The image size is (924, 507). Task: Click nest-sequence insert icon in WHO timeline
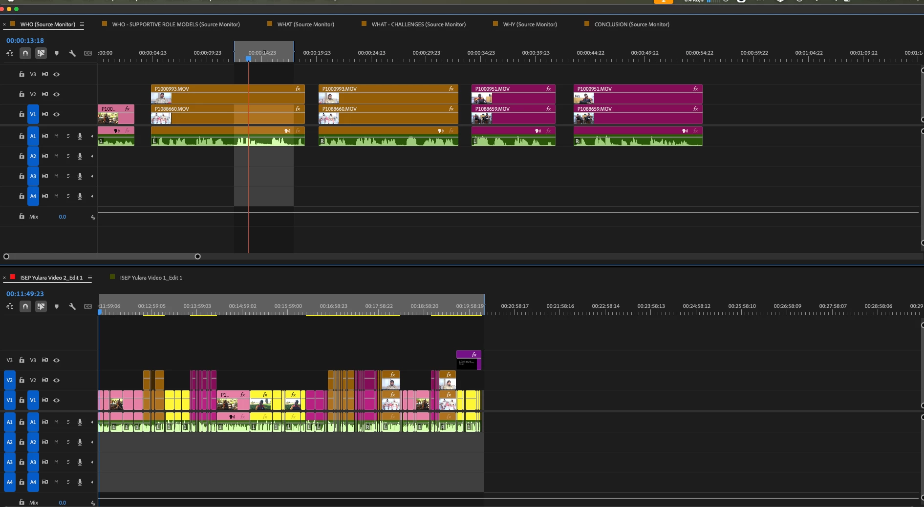[x=10, y=53]
